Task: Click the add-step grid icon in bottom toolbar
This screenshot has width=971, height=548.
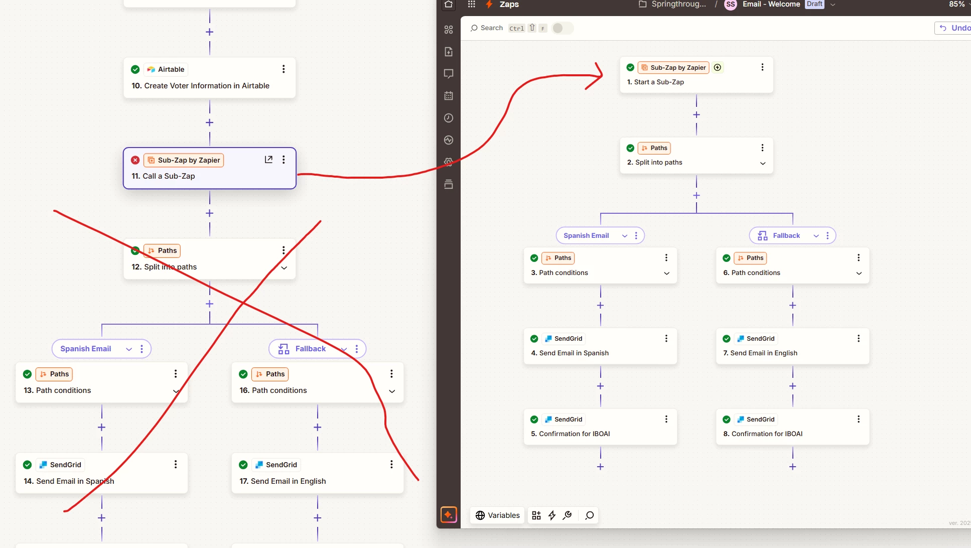Action: [536, 515]
